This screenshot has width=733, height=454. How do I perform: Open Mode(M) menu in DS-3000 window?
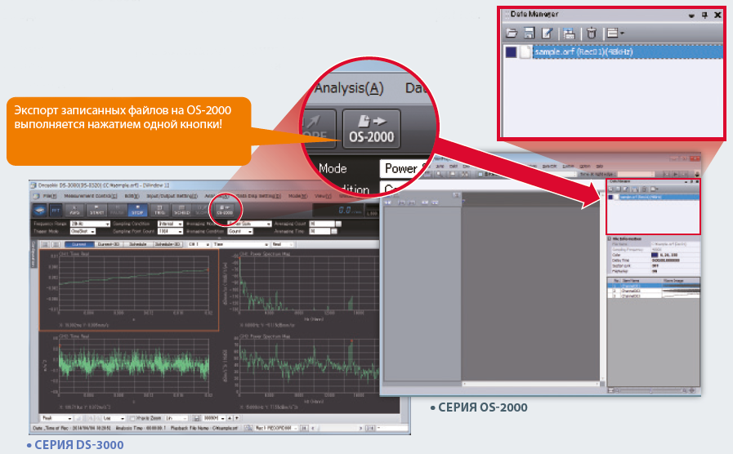click(x=297, y=196)
